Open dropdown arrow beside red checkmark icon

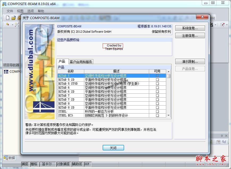tap(227, 25)
